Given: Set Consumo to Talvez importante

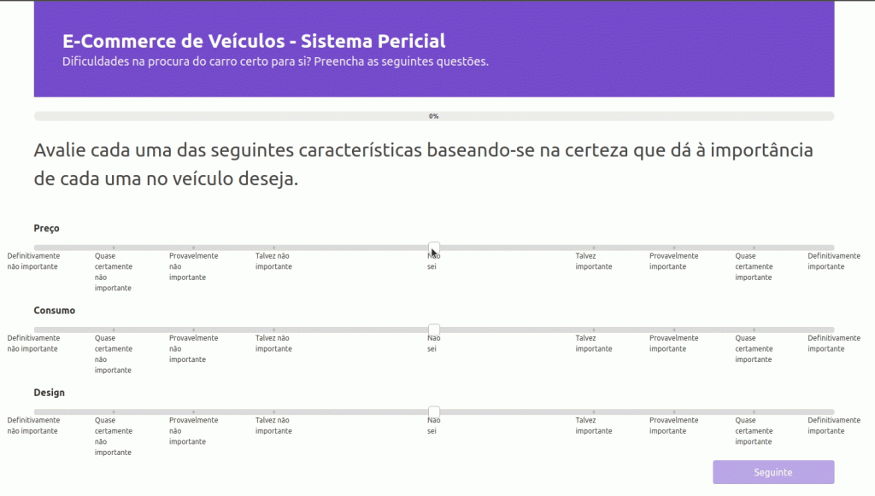Looking at the screenshot, I should (594, 330).
